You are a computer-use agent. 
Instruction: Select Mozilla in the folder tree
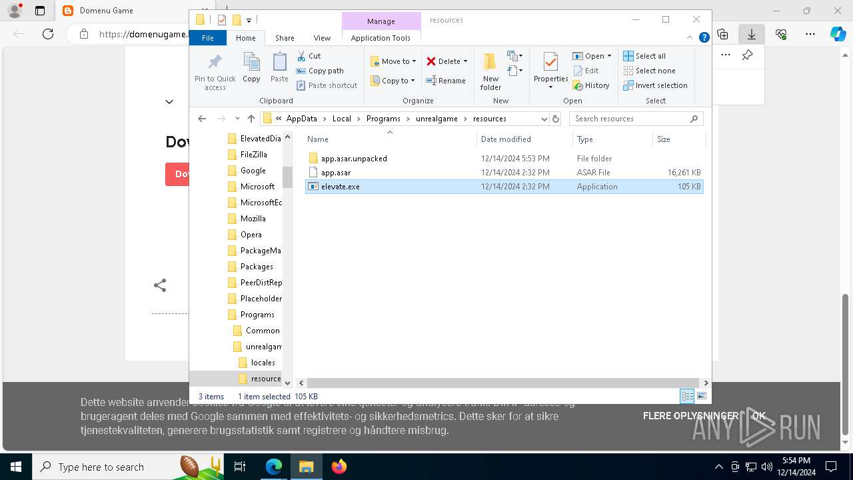click(x=253, y=219)
